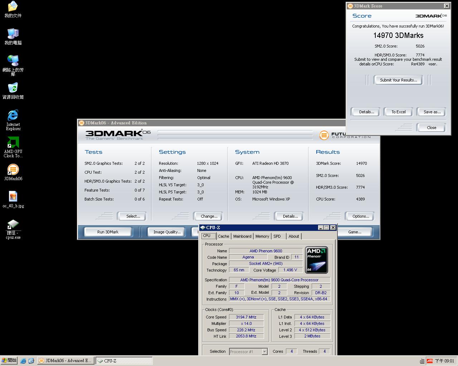Click the Core Speed value 3194.7 MHz
The height and width of the screenshot is (366, 458).
click(x=246, y=317)
